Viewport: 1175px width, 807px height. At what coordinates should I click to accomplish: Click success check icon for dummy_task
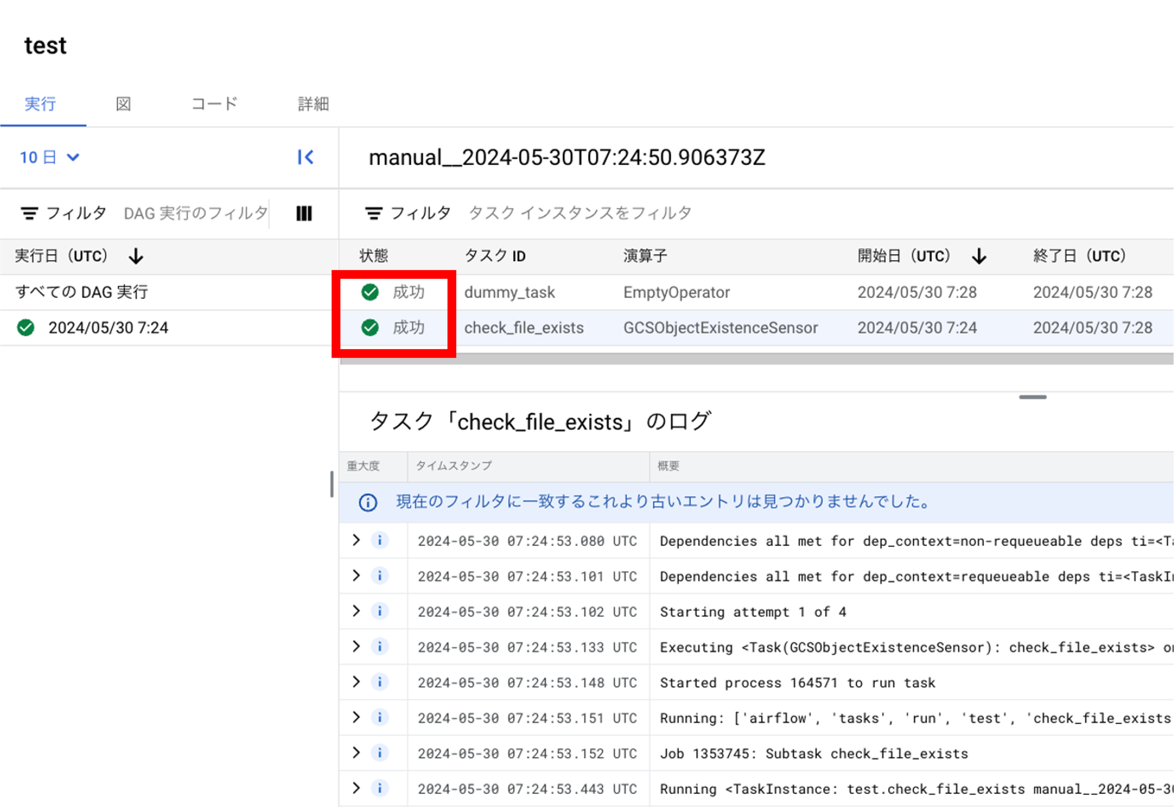[x=370, y=292]
